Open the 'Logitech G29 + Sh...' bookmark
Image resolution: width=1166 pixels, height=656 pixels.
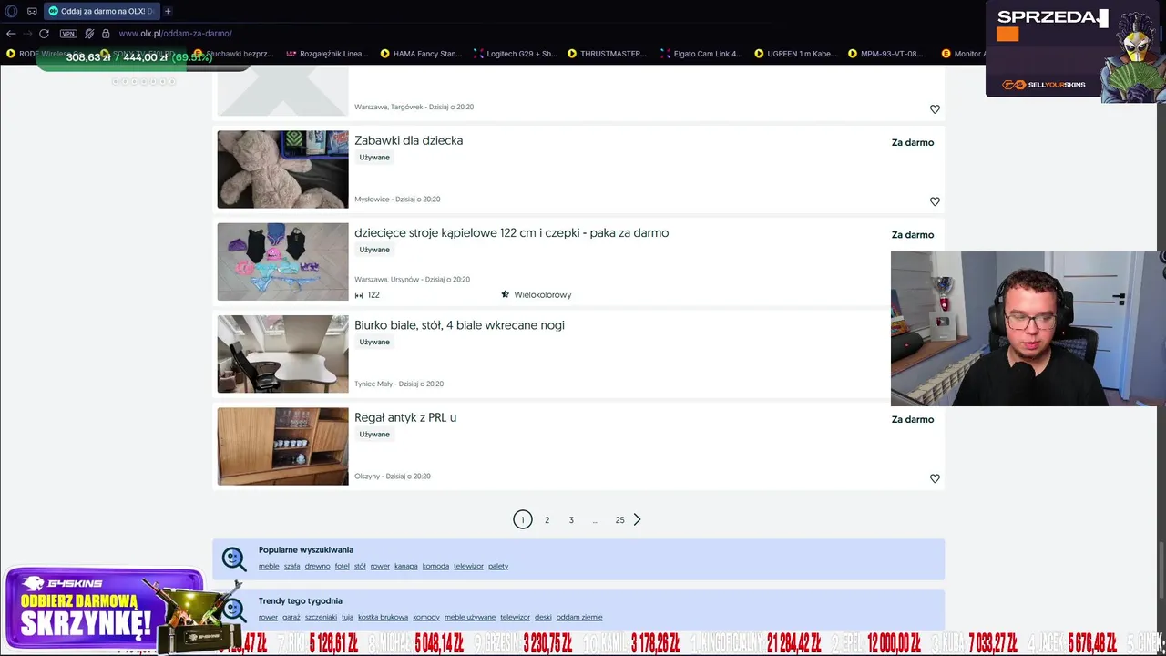515,54
